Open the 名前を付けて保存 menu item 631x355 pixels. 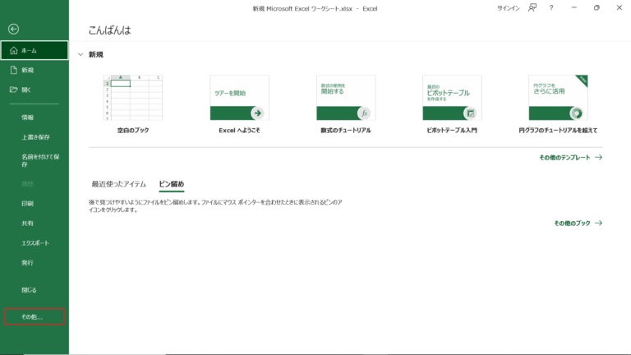pyautogui.click(x=35, y=160)
